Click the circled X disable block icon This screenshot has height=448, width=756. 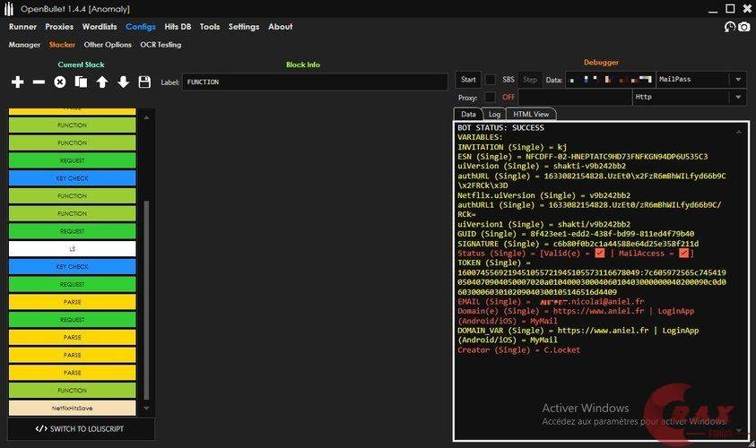tap(60, 82)
